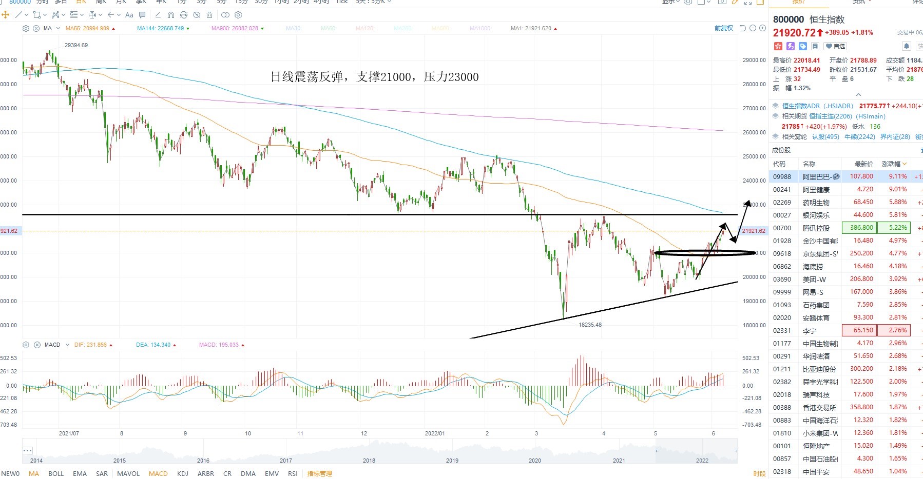Open 恒生指数ADR link
The width and height of the screenshot is (923, 479).
[x=817, y=106]
